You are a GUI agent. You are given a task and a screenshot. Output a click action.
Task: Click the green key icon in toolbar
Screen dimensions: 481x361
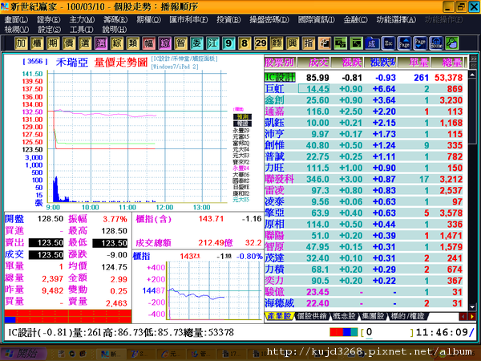click(x=452, y=43)
